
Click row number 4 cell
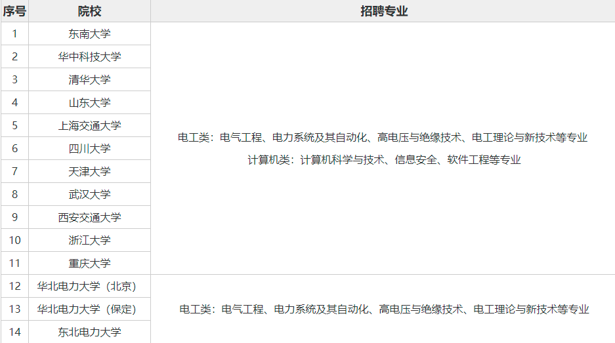coord(14,102)
